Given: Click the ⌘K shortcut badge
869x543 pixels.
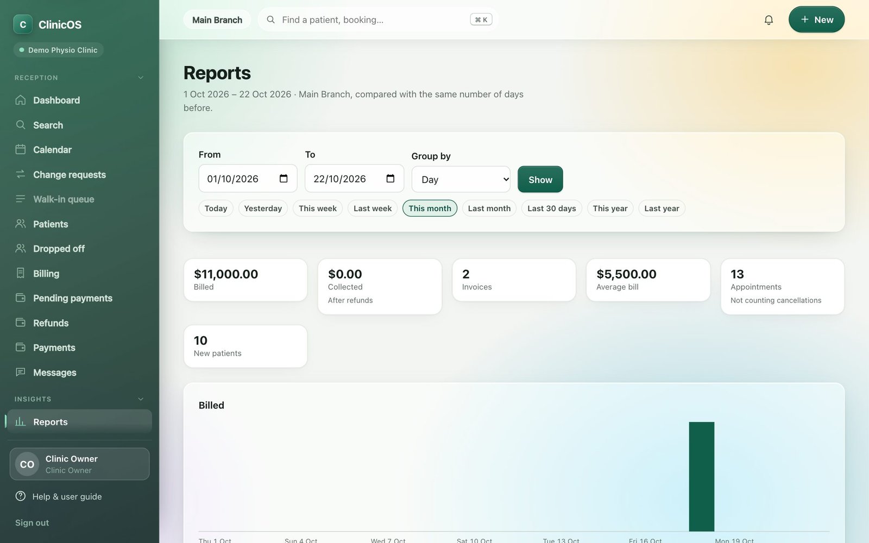Looking at the screenshot, I should click(481, 20).
